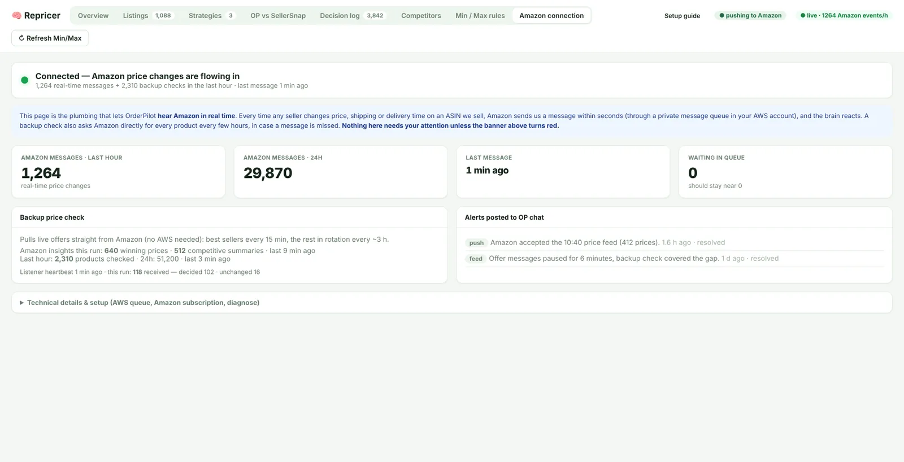Click the Last message "1 min ago" value
904x462 pixels.
click(487, 171)
